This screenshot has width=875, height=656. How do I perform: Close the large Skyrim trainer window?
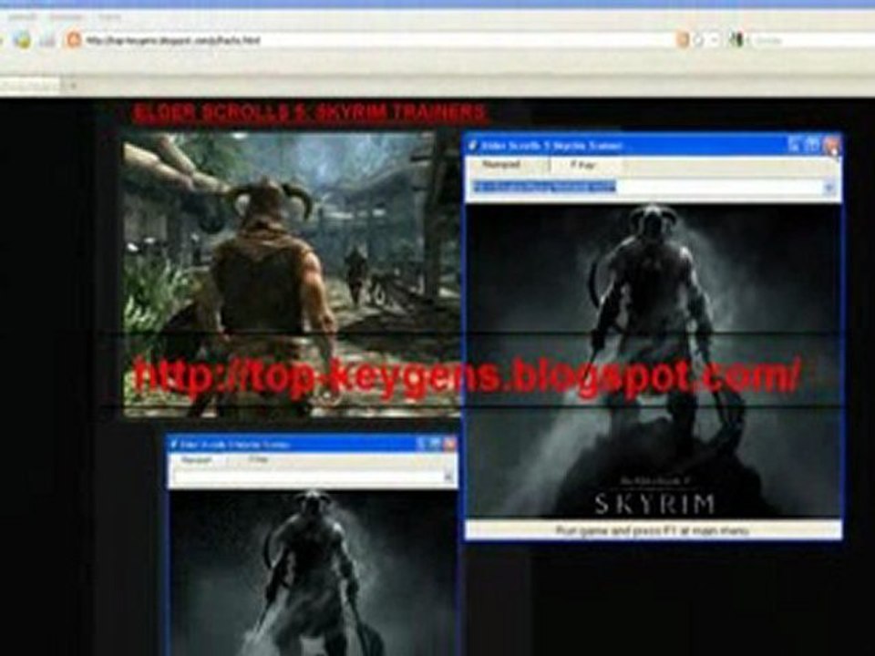pos(831,146)
